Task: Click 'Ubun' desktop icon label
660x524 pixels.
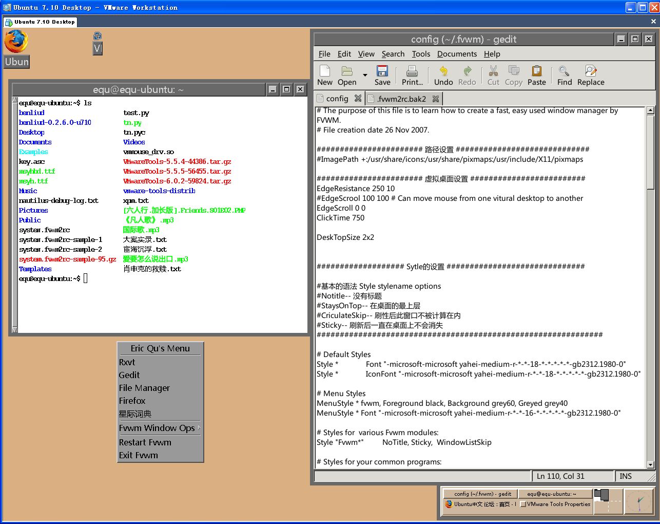Action: coord(17,62)
